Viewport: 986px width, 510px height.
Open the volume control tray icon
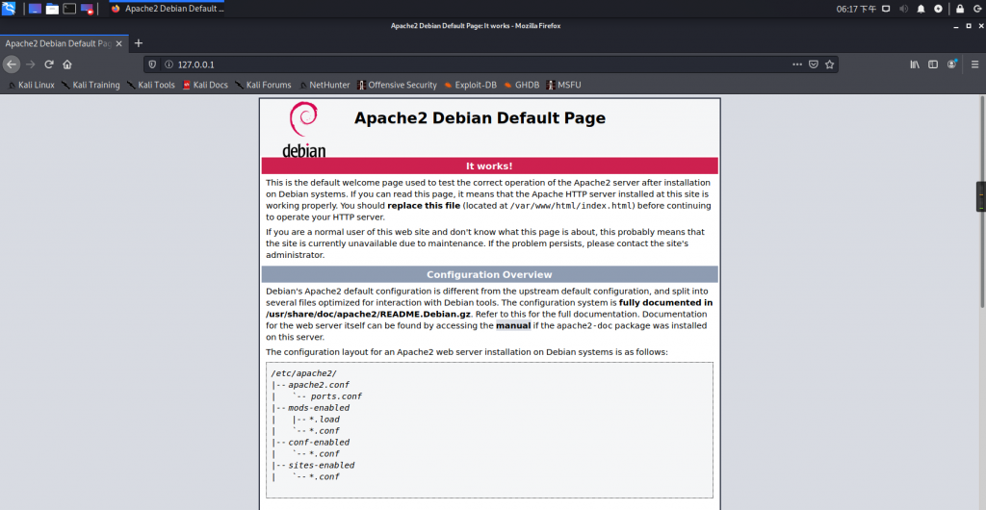point(903,9)
